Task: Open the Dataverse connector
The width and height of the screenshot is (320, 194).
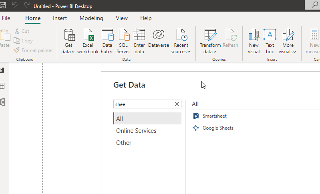Action: pos(159,39)
